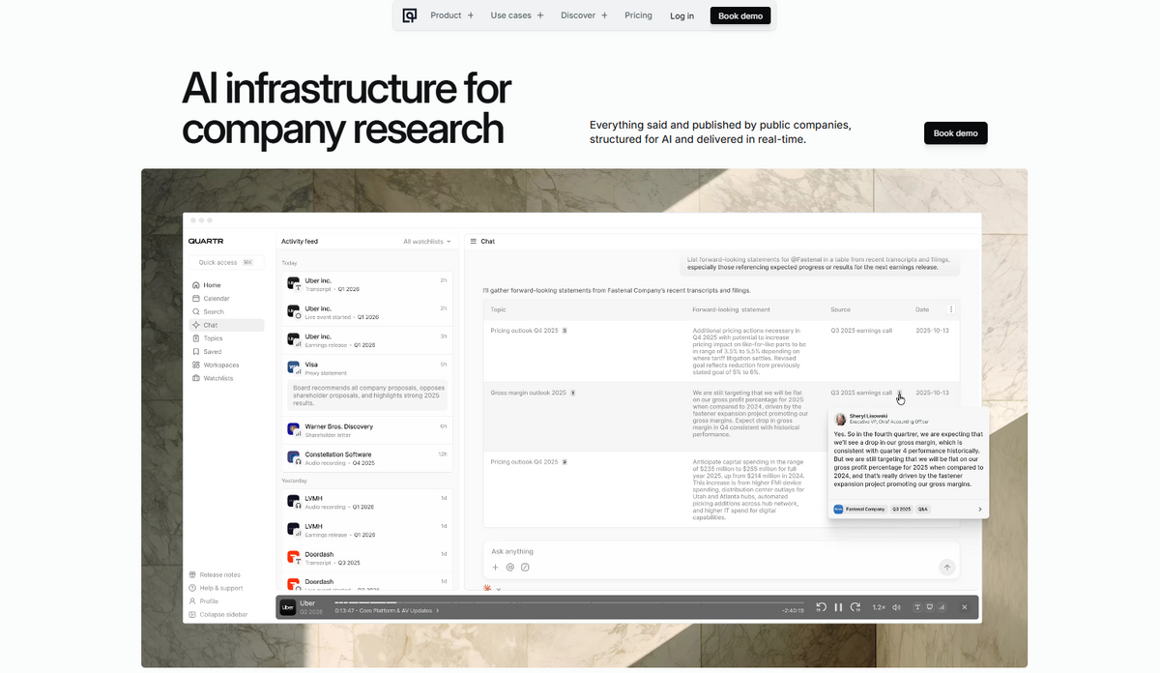The width and height of the screenshot is (1160, 673).
Task: Open Watchlists in the sidebar
Action: click(x=225, y=378)
